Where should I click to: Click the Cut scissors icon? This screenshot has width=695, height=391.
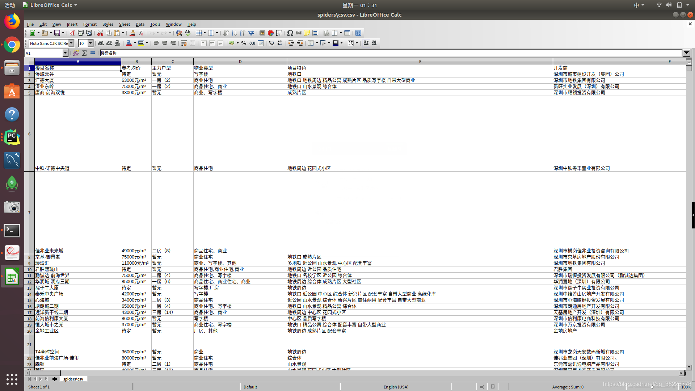(x=100, y=33)
